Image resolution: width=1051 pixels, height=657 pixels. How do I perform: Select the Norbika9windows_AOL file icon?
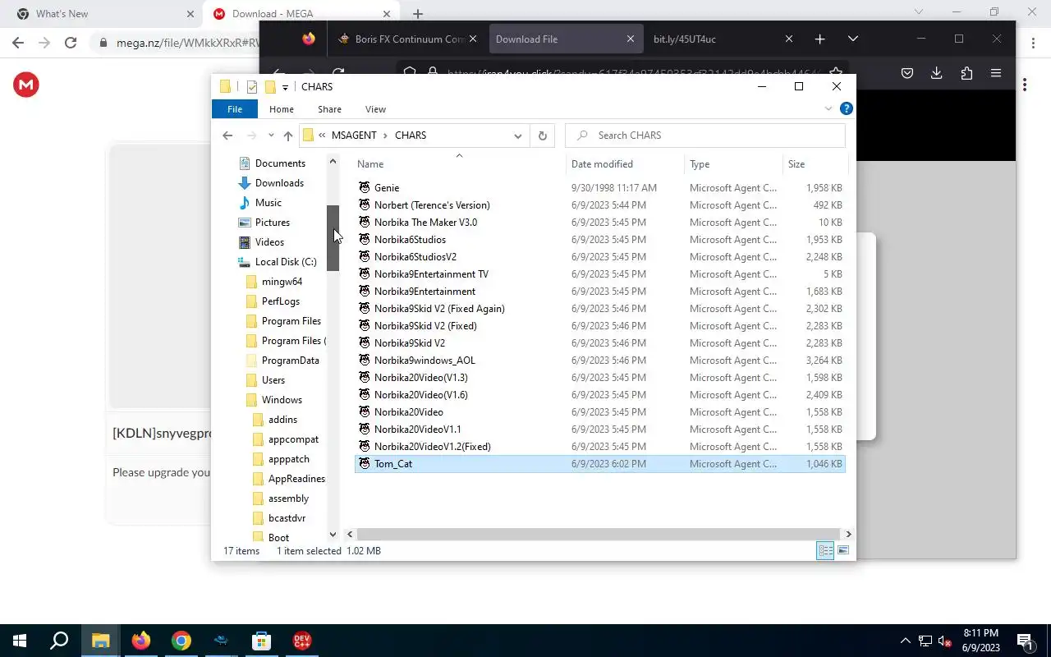click(x=365, y=361)
